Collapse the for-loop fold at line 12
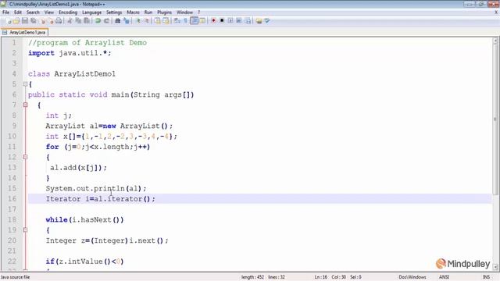The height and width of the screenshot is (281, 500). point(26,157)
